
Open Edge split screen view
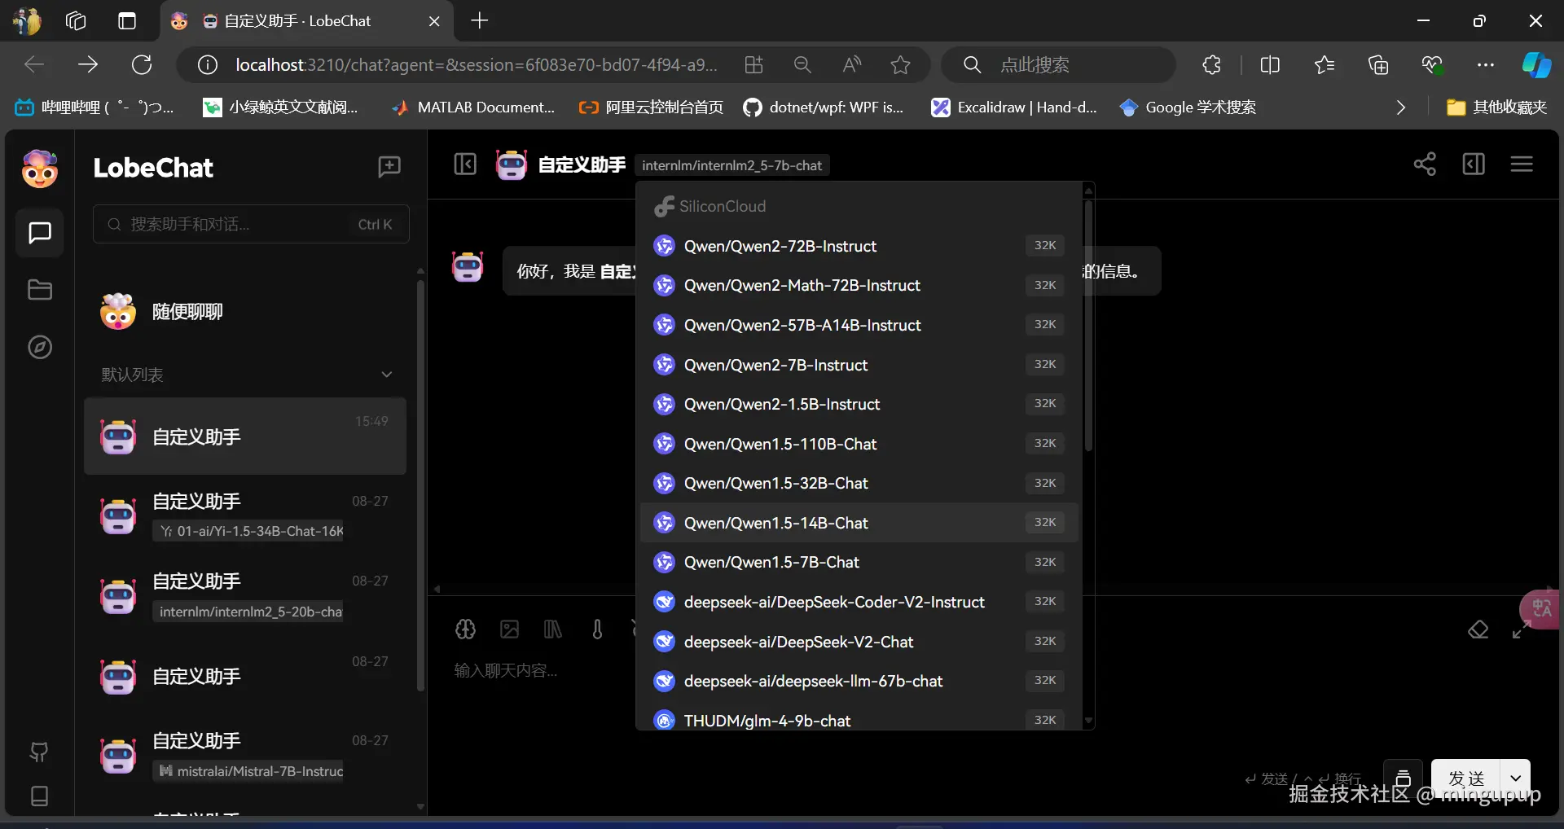click(1270, 65)
